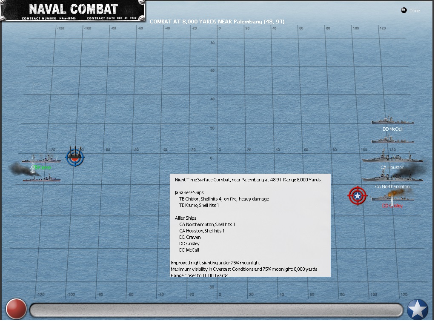
Task: Click the Japanese red ball icon
Action: click(x=16, y=309)
